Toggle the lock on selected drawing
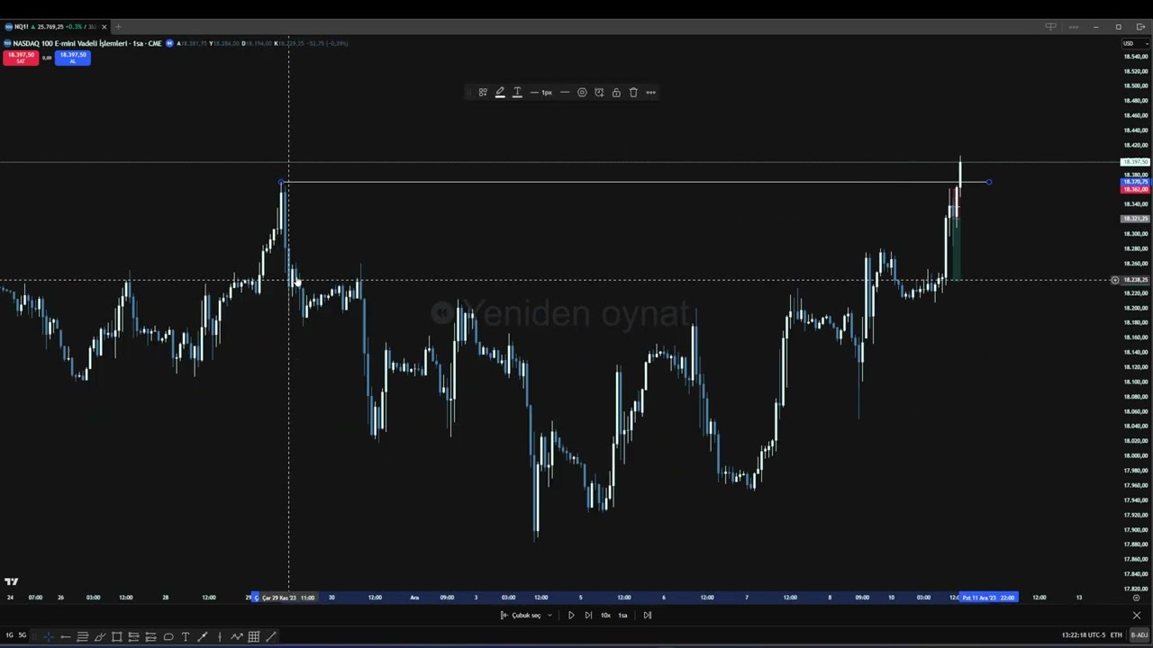 tap(616, 93)
